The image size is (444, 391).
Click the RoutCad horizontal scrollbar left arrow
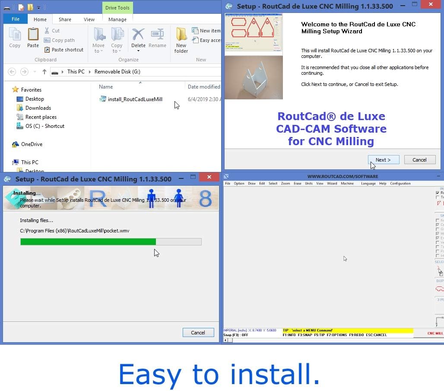click(x=226, y=340)
